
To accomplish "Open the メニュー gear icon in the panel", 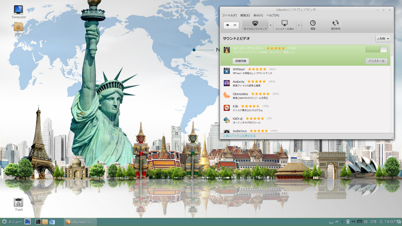I will click(4, 222).
